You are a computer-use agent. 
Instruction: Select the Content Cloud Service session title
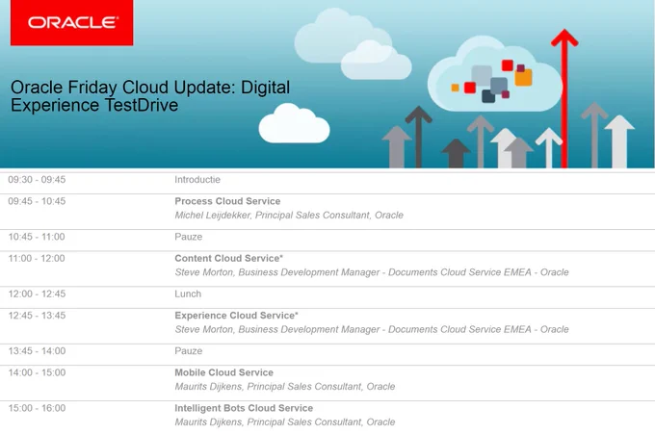click(228, 258)
